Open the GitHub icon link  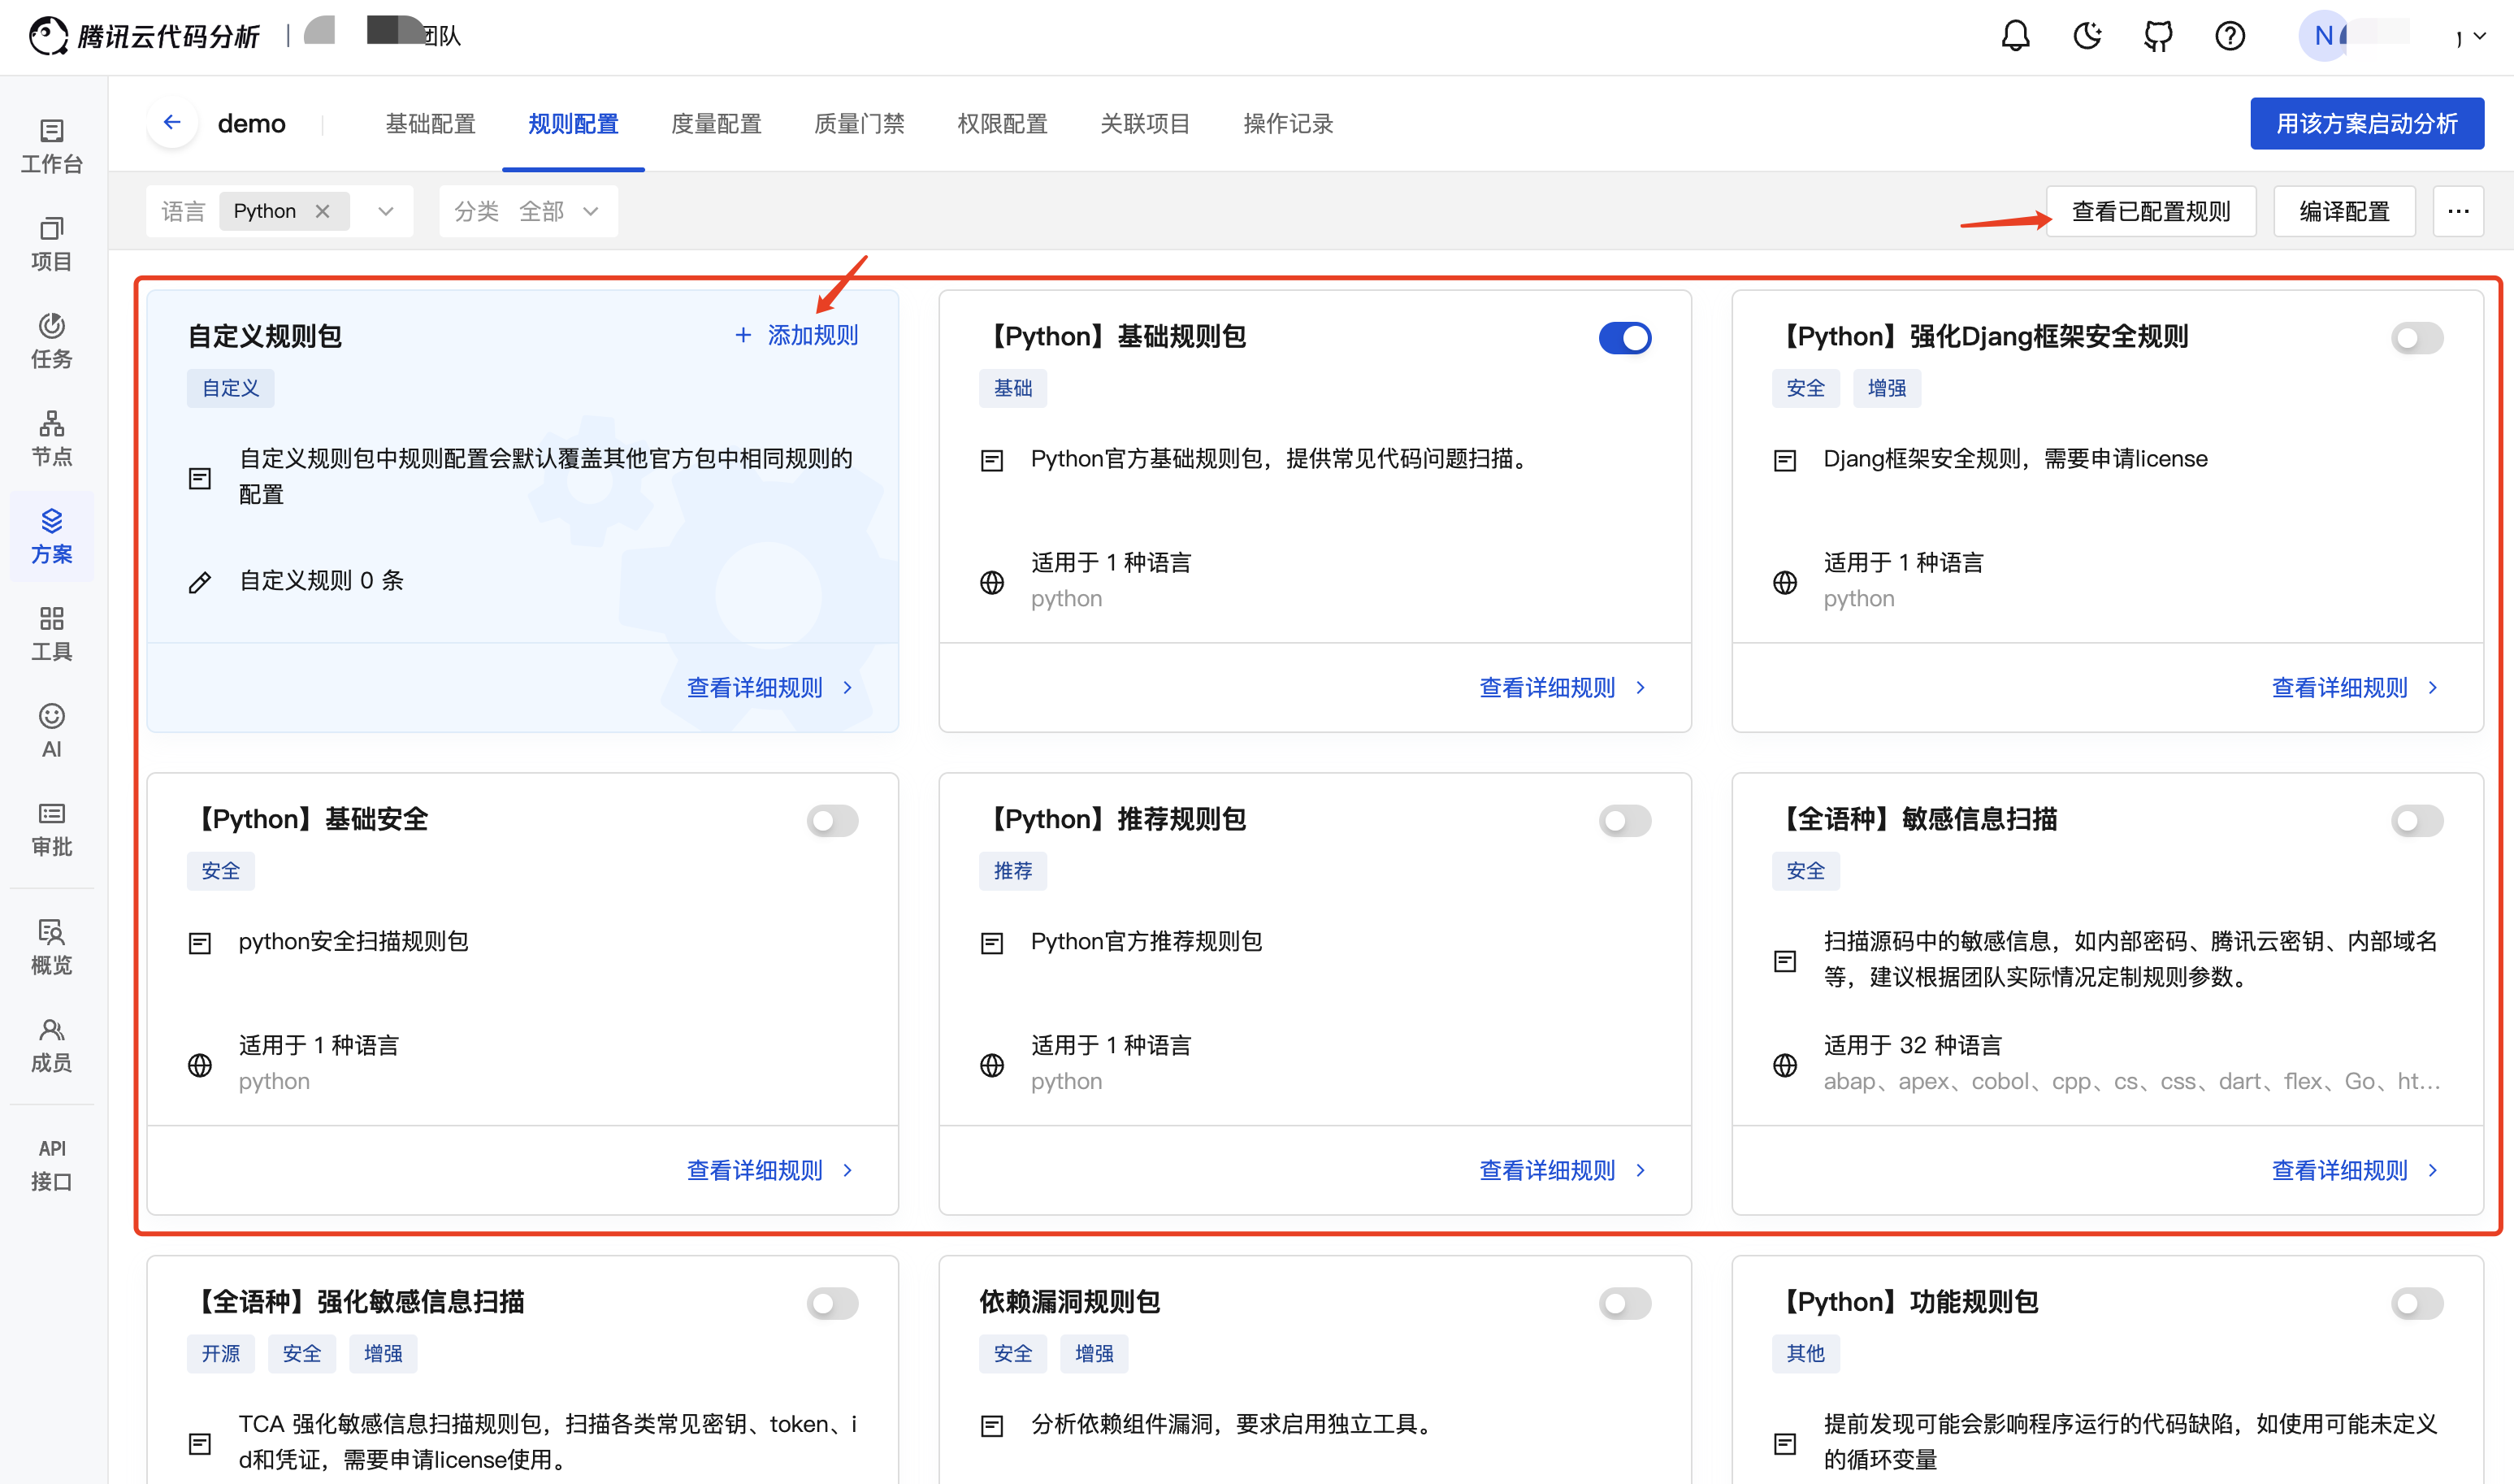click(x=2158, y=36)
